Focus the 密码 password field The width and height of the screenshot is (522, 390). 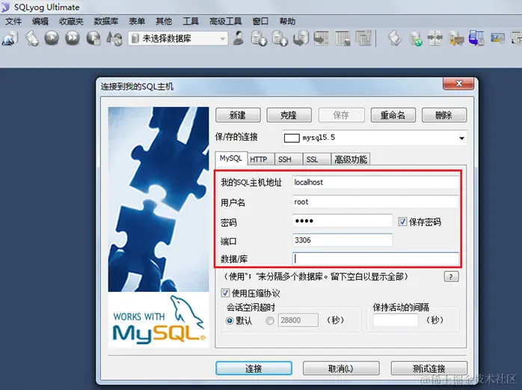(343, 221)
